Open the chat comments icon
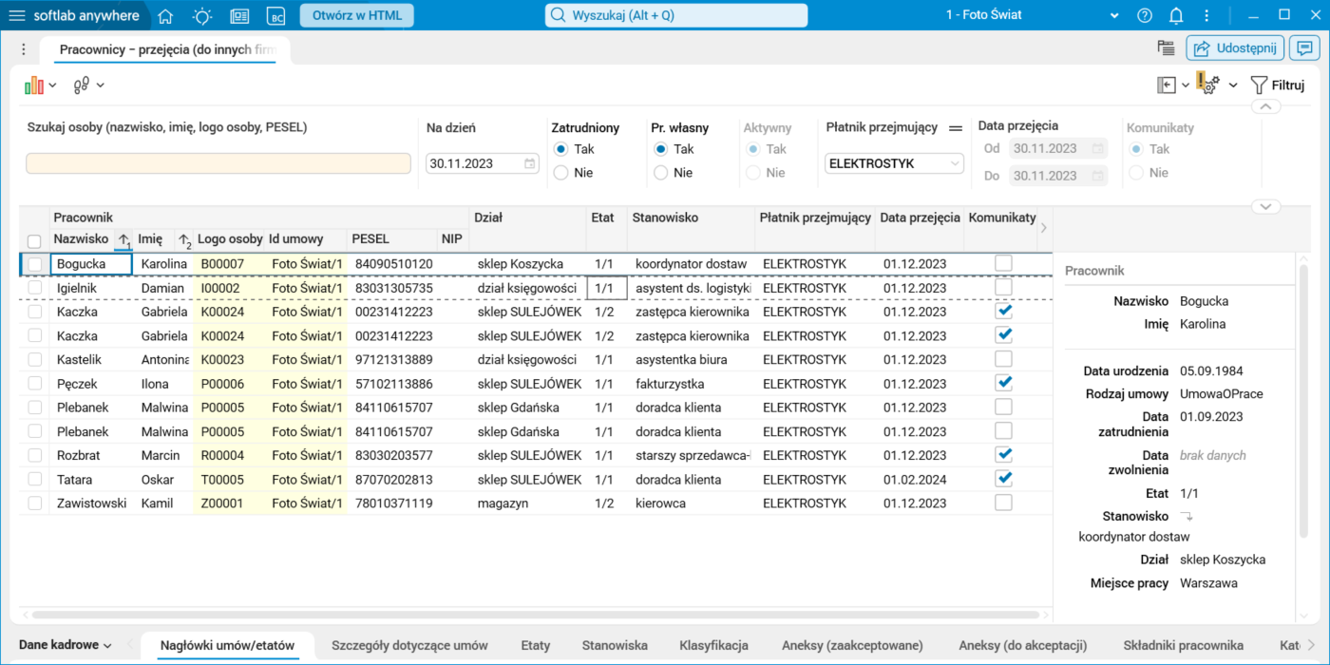This screenshot has height=665, width=1330. coord(1305,48)
